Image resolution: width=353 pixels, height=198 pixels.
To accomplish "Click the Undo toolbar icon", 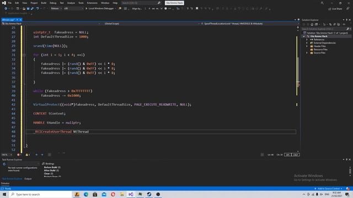I will [x=38, y=9].
